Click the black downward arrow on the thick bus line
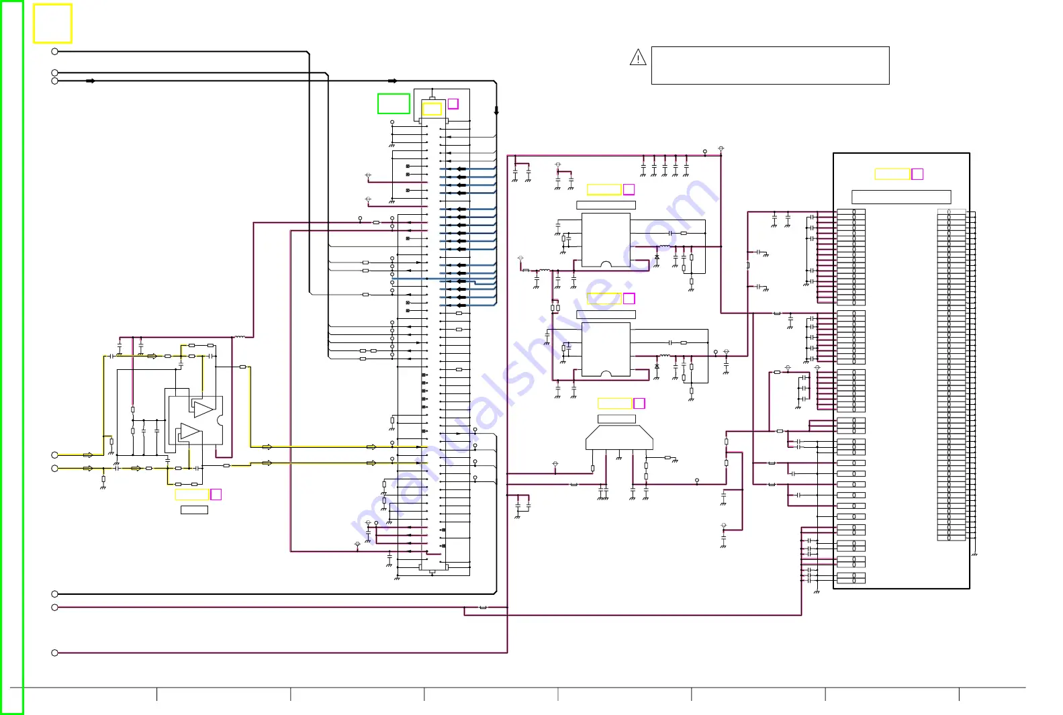The width and height of the screenshot is (1063, 715). click(496, 111)
